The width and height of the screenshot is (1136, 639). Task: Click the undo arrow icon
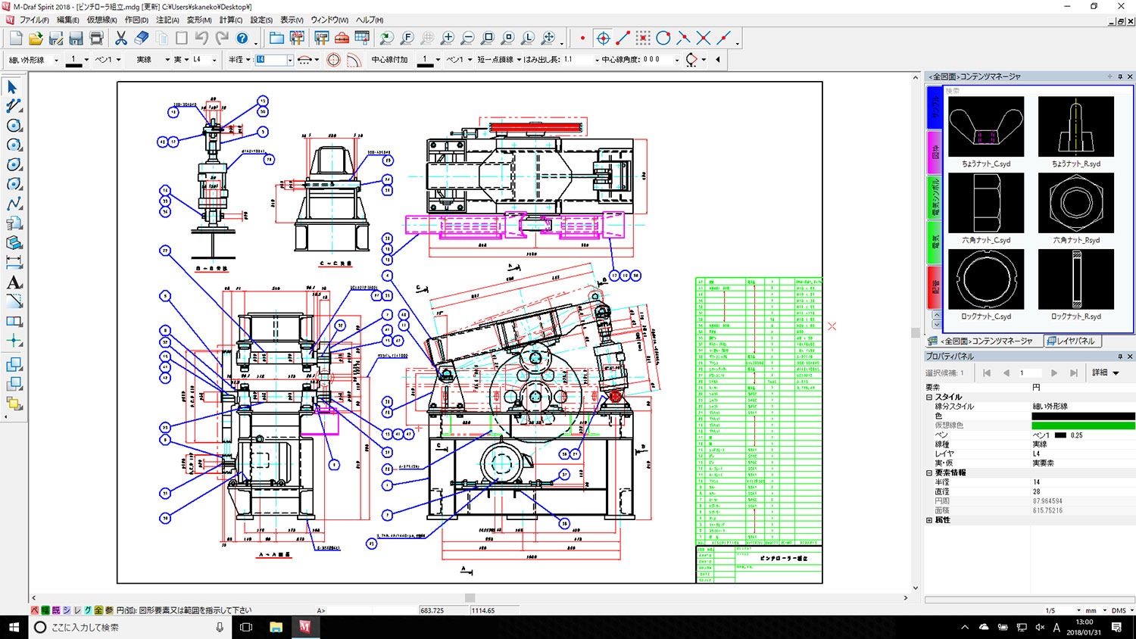pyautogui.click(x=201, y=38)
